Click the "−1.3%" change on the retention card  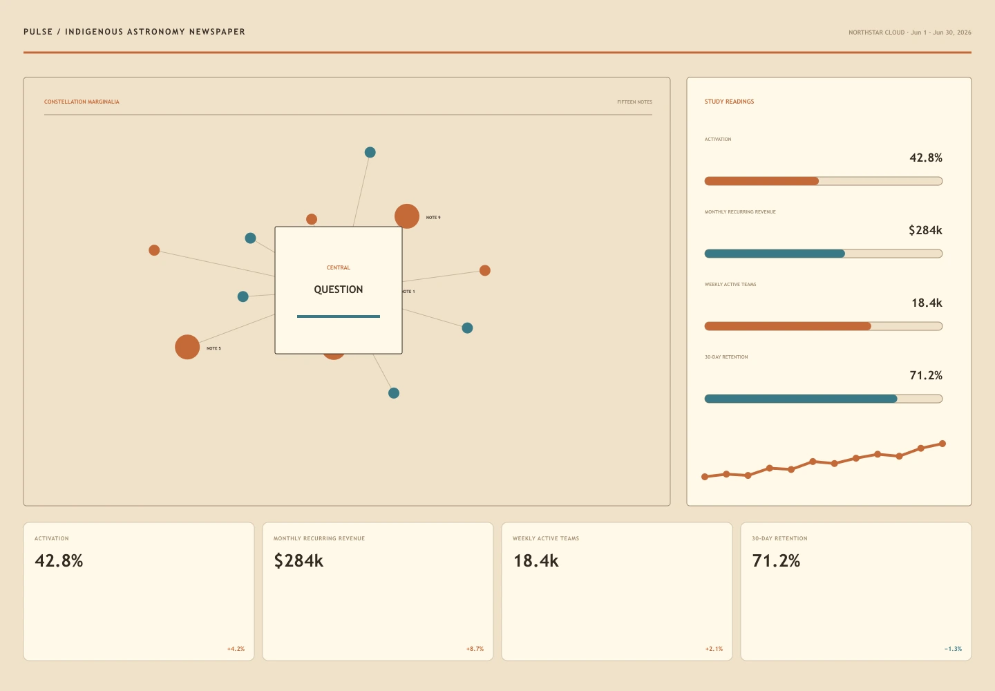pos(953,649)
